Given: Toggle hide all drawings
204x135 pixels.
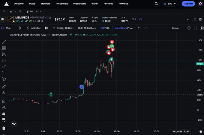Looking at the screenshot, I should [x=4, y=119].
